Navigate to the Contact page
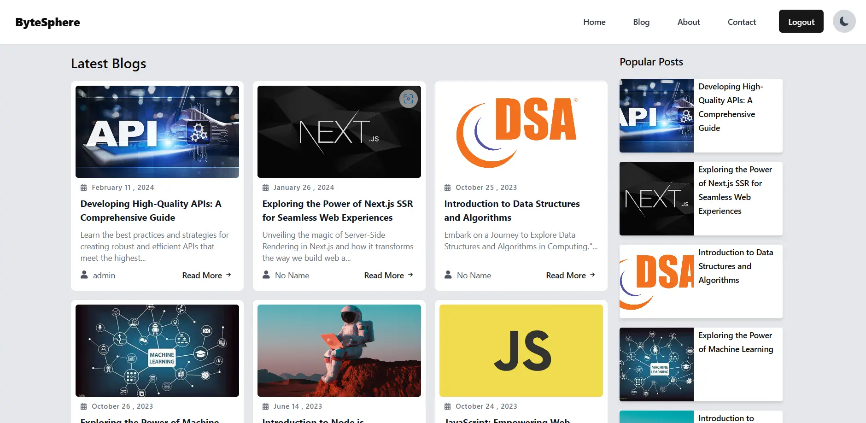Image resolution: width=866 pixels, height=423 pixels. click(x=742, y=22)
